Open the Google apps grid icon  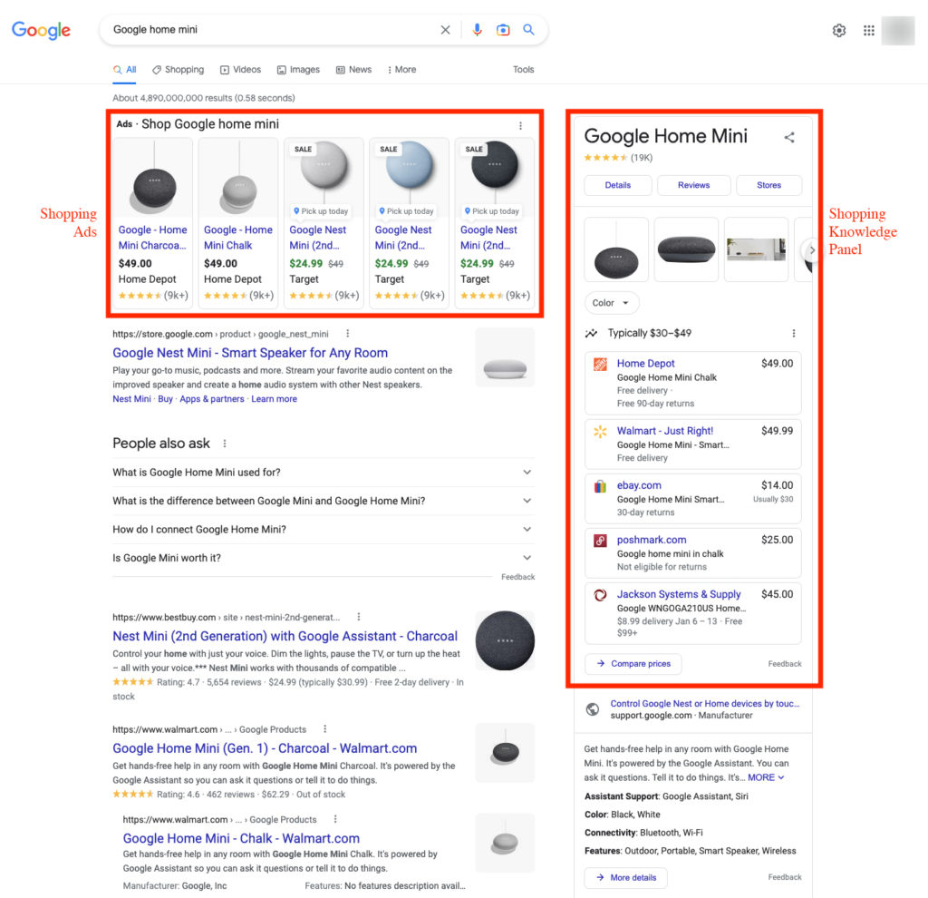868,30
